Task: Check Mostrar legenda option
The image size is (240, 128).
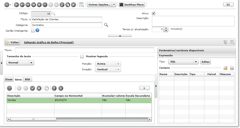Action: coord(82,56)
